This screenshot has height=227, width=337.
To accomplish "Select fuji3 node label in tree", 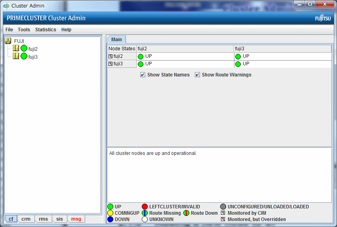I will coord(33,57).
